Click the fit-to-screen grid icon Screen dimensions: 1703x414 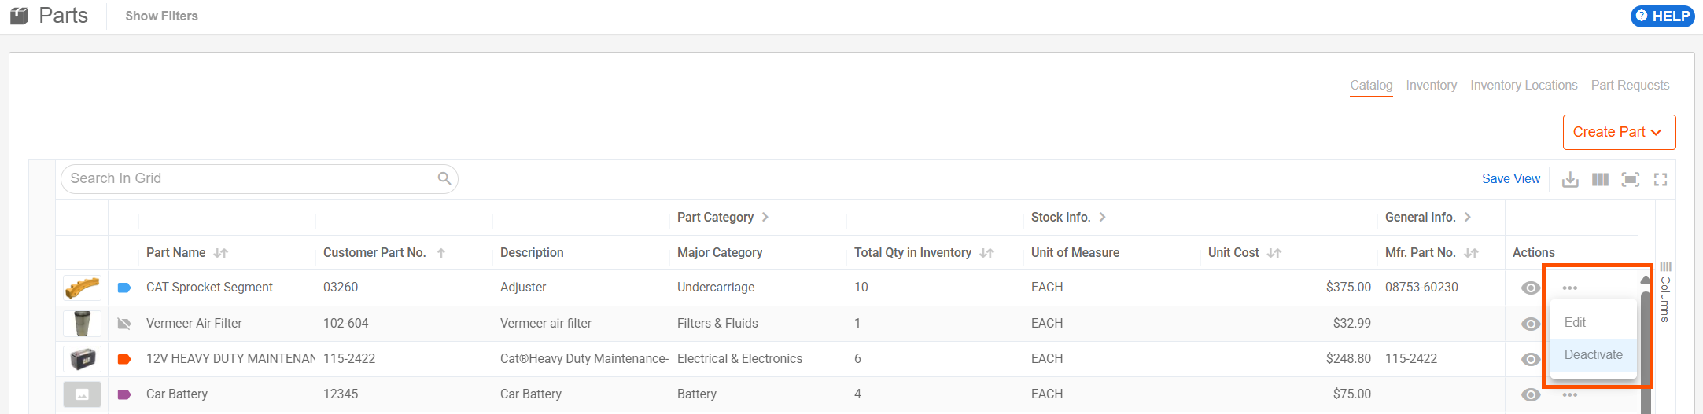pyautogui.click(x=1631, y=179)
